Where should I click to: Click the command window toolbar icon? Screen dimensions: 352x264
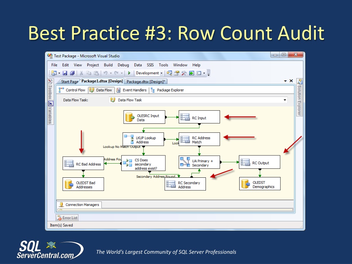pyautogui.click(x=199, y=73)
